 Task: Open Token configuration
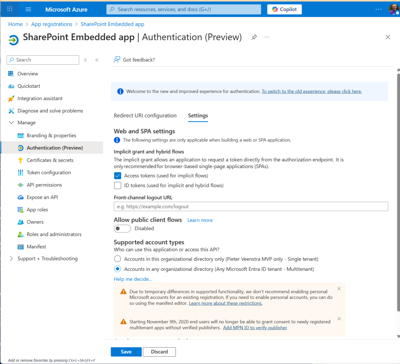click(49, 172)
